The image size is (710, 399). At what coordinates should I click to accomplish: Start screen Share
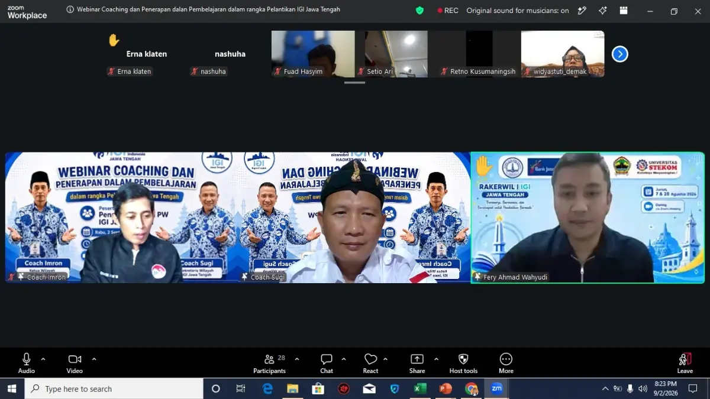(x=417, y=363)
